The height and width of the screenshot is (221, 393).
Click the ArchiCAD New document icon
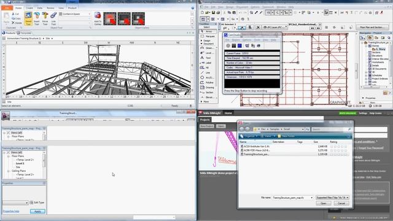pos(202,12)
